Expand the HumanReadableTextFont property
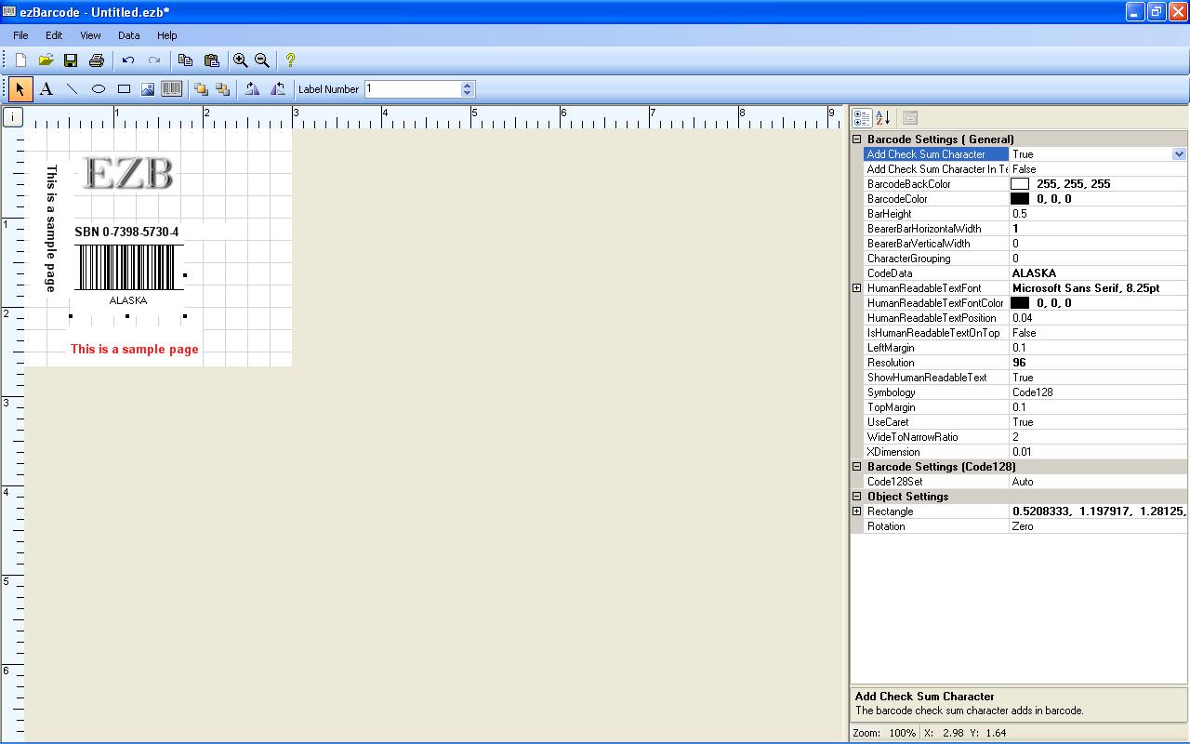 pos(857,288)
